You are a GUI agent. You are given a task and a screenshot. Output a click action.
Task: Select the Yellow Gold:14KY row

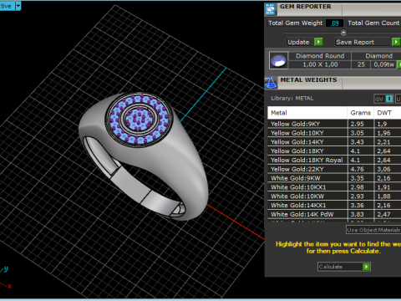coord(334,142)
